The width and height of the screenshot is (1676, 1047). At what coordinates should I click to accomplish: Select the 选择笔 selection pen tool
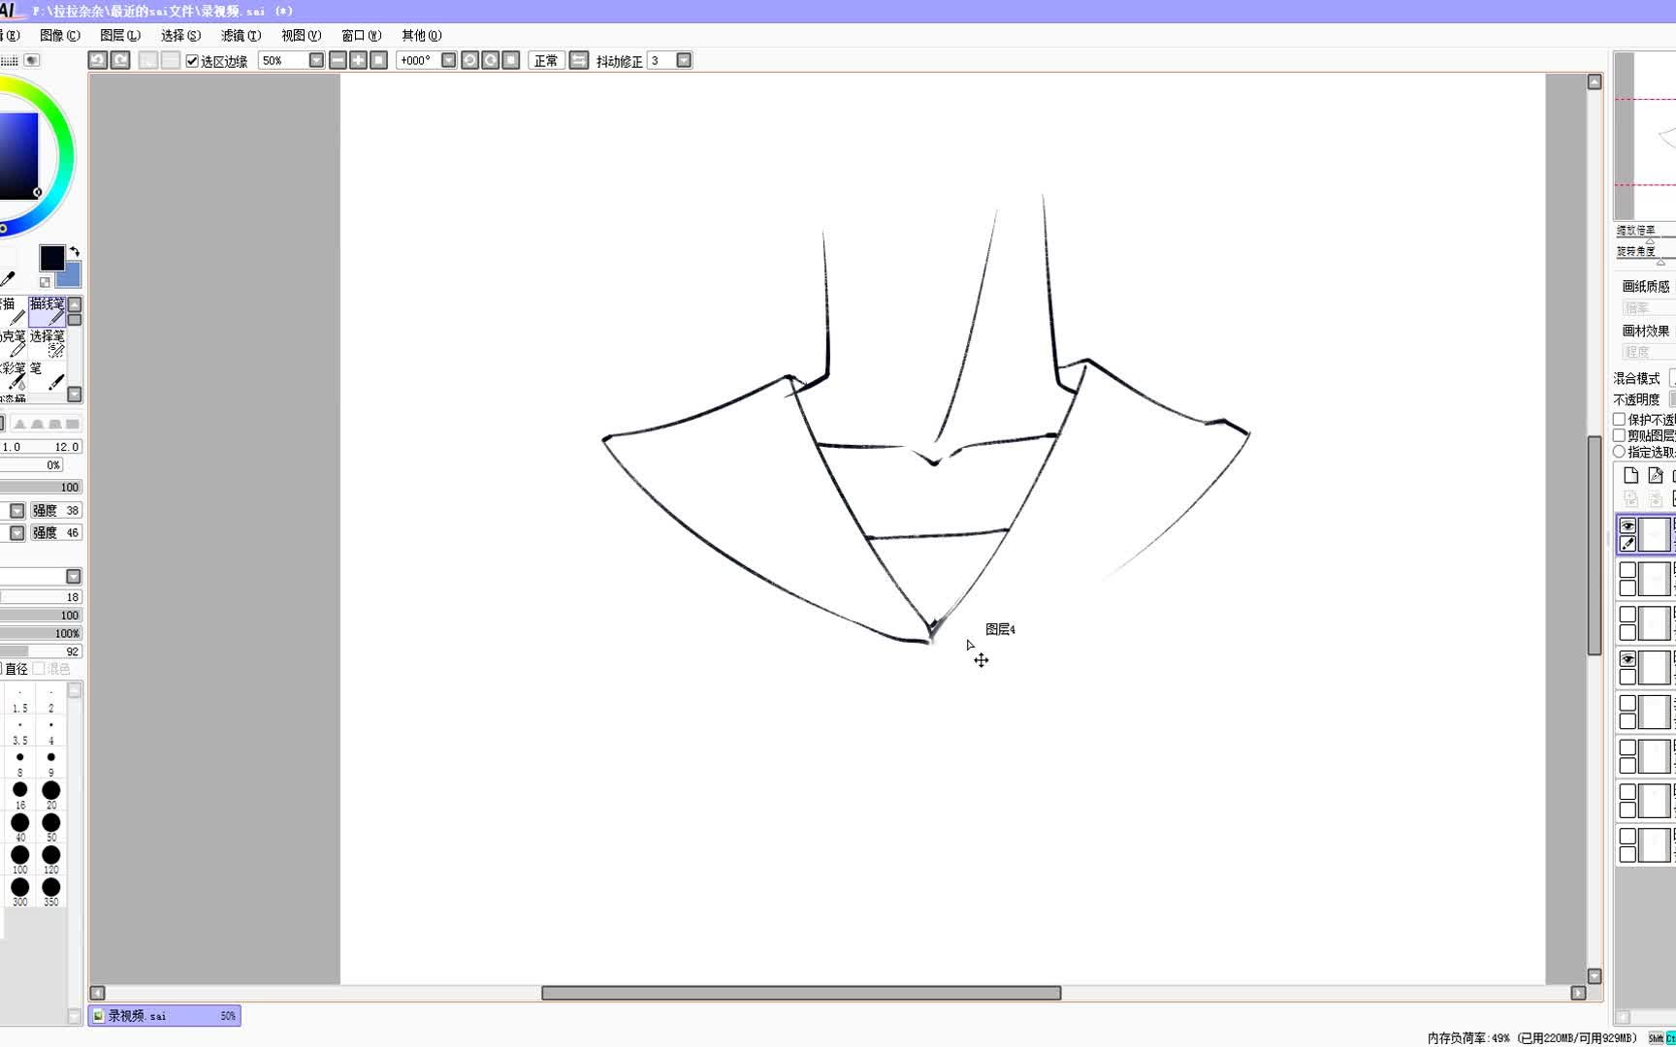click(x=47, y=343)
